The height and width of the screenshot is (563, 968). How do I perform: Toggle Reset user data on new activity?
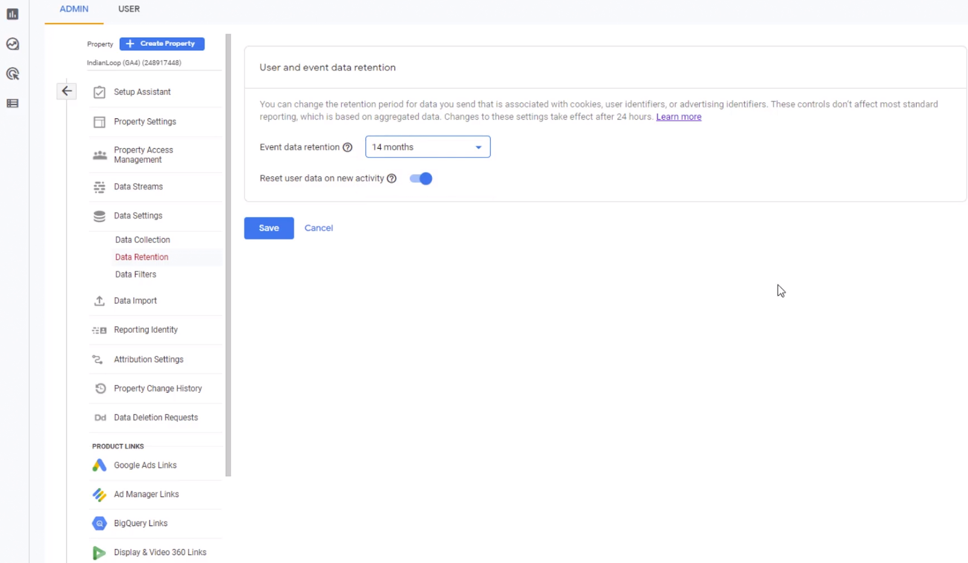pos(421,178)
